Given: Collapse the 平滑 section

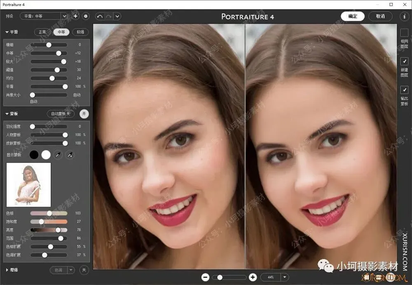Looking at the screenshot, I should (x=7, y=32).
